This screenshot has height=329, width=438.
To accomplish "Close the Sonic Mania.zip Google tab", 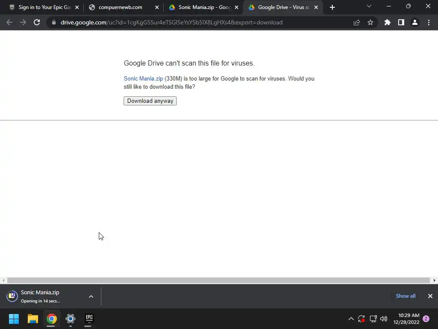I will pos(237,7).
